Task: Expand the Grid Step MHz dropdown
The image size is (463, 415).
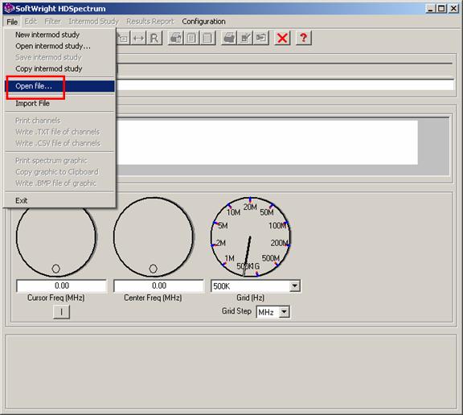Action: point(284,312)
